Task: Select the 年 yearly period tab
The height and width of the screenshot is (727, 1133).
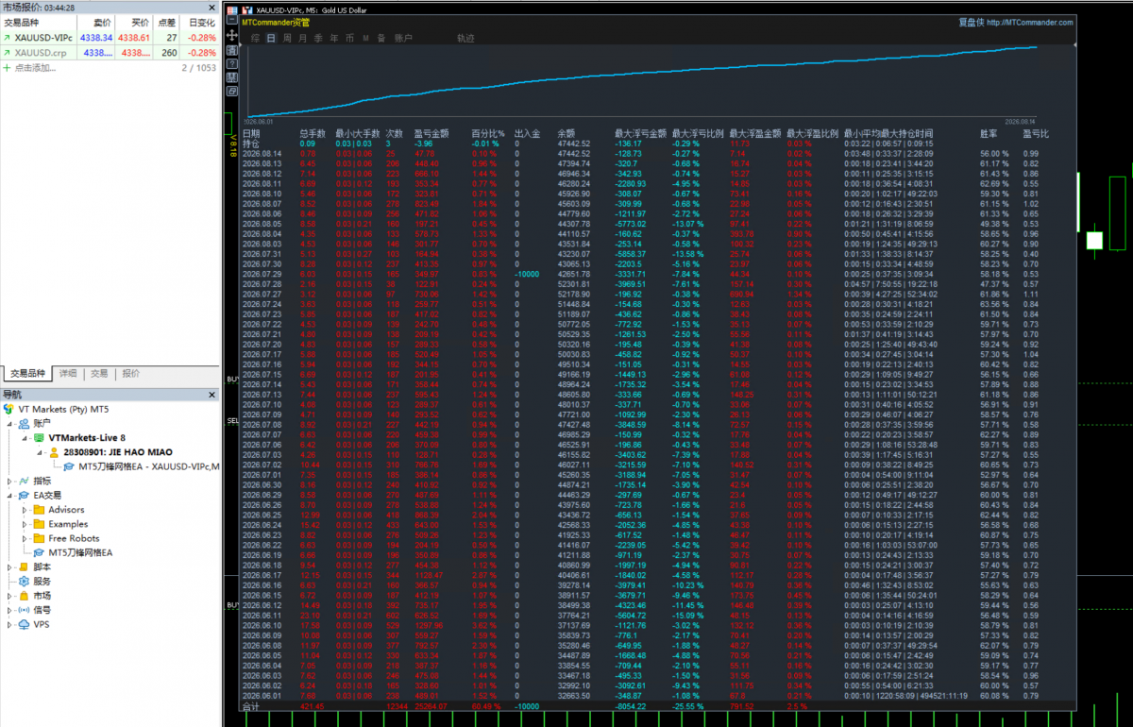Action: coord(333,38)
